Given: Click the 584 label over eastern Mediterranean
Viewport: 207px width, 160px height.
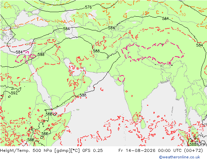Looking at the screenshot, I should coord(19,52).
